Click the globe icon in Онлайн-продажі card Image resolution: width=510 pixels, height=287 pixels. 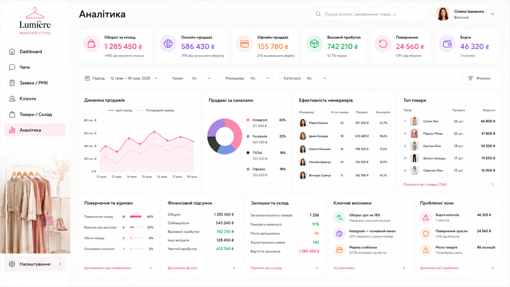168,44
